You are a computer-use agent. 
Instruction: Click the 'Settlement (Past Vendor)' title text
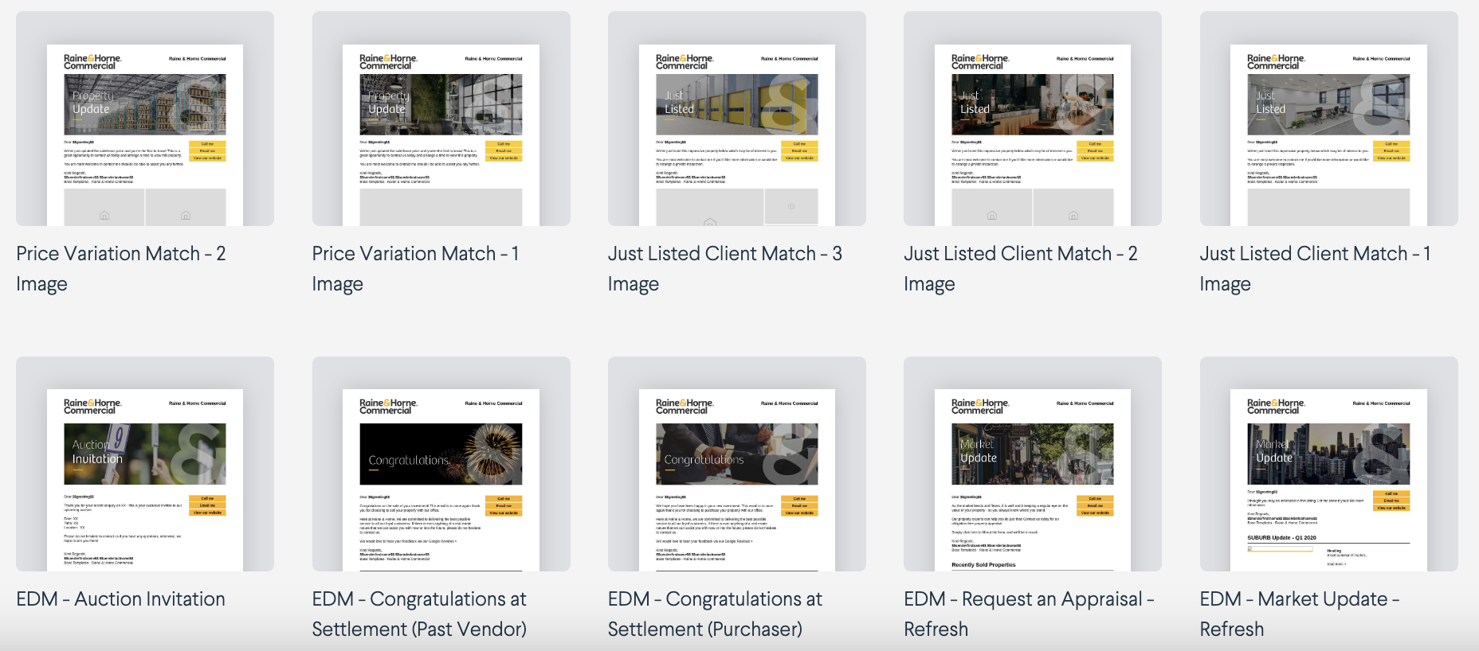419,630
